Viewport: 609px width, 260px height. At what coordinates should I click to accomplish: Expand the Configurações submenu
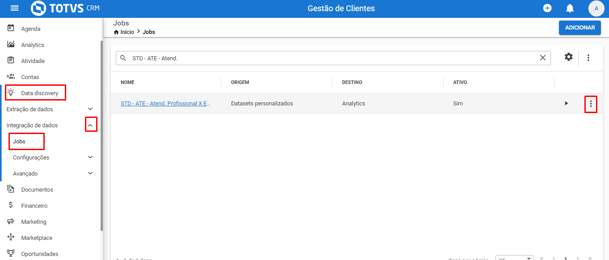[x=90, y=157]
